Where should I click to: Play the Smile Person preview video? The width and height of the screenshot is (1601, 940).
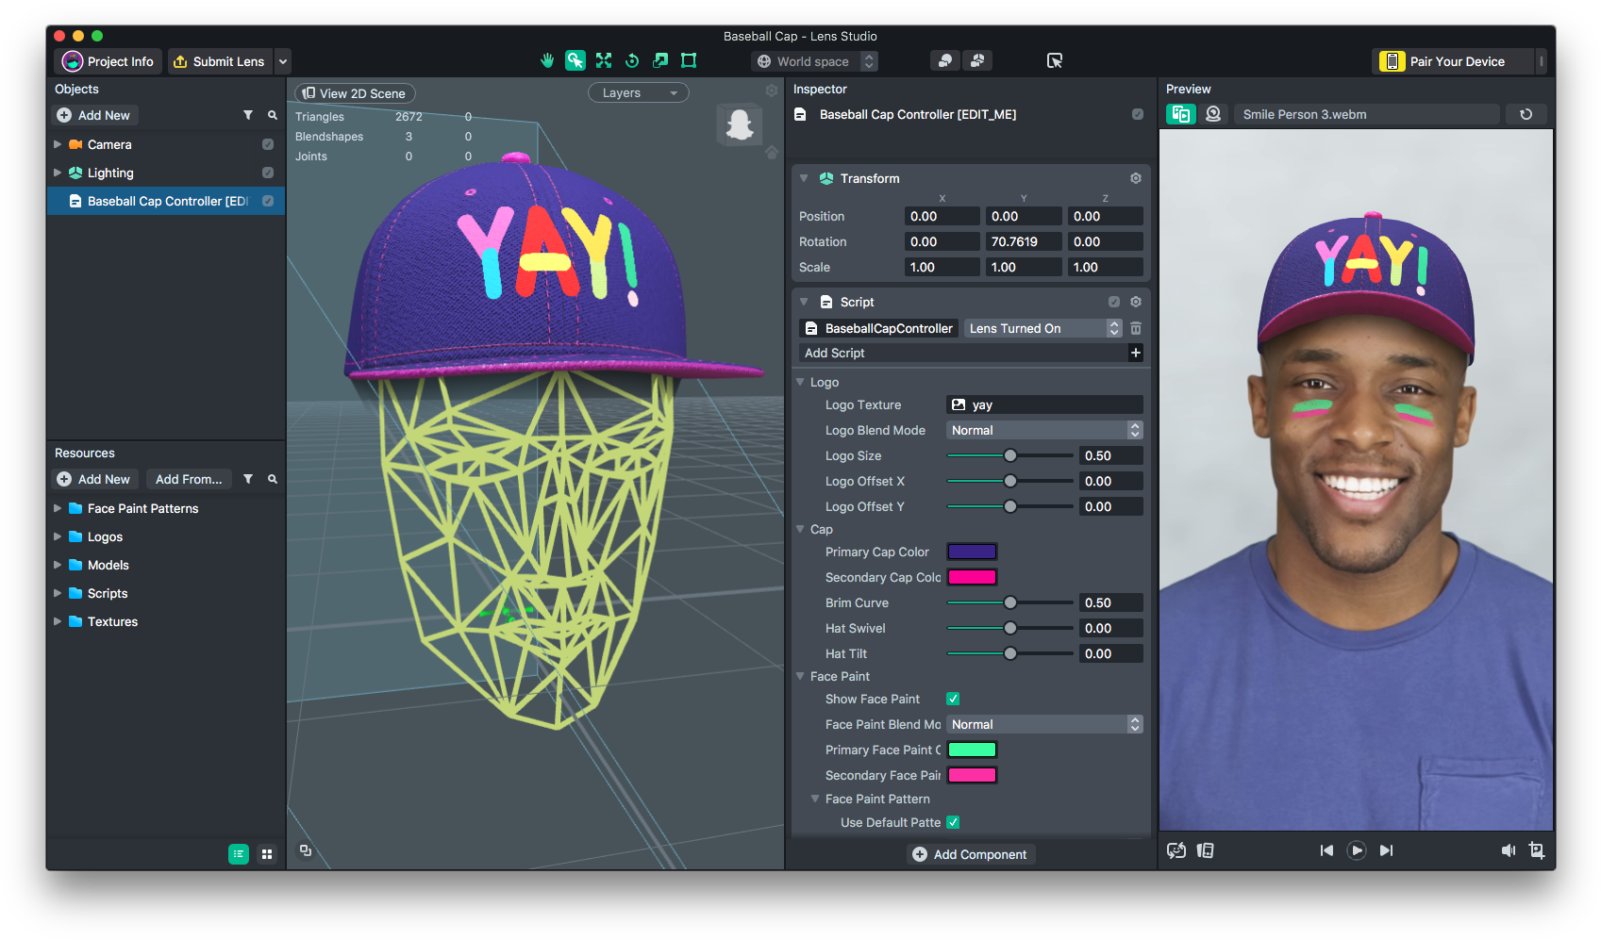(x=1357, y=849)
